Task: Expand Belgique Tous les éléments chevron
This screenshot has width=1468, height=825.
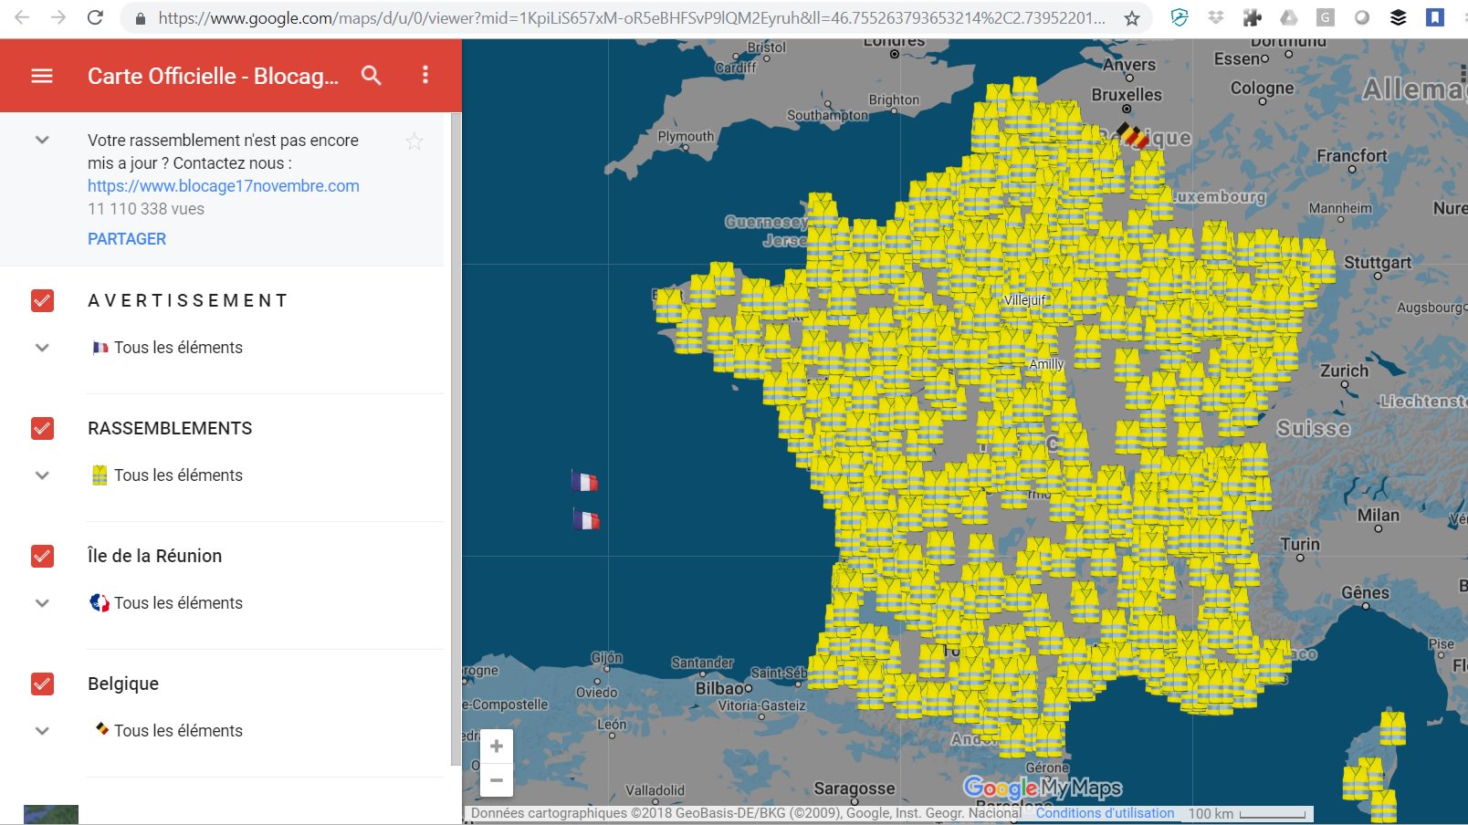Action: 42,731
